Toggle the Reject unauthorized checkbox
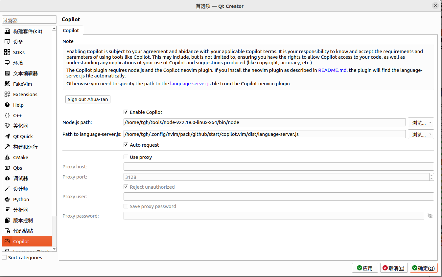Screen dimensions: 442x277 click(x=126, y=187)
